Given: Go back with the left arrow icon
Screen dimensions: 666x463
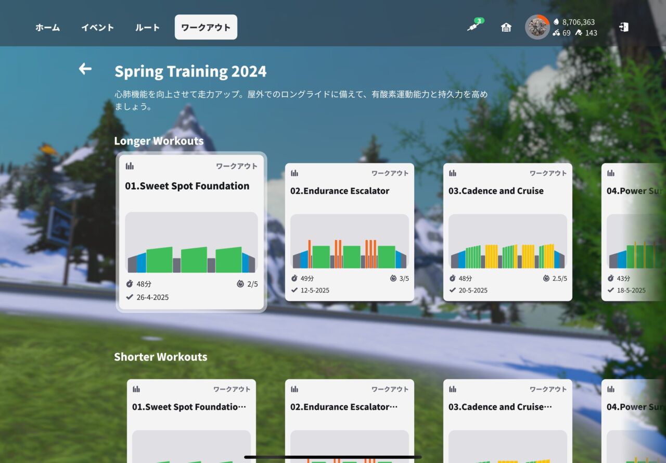Looking at the screenshot, I should click(x=85, y=69).
